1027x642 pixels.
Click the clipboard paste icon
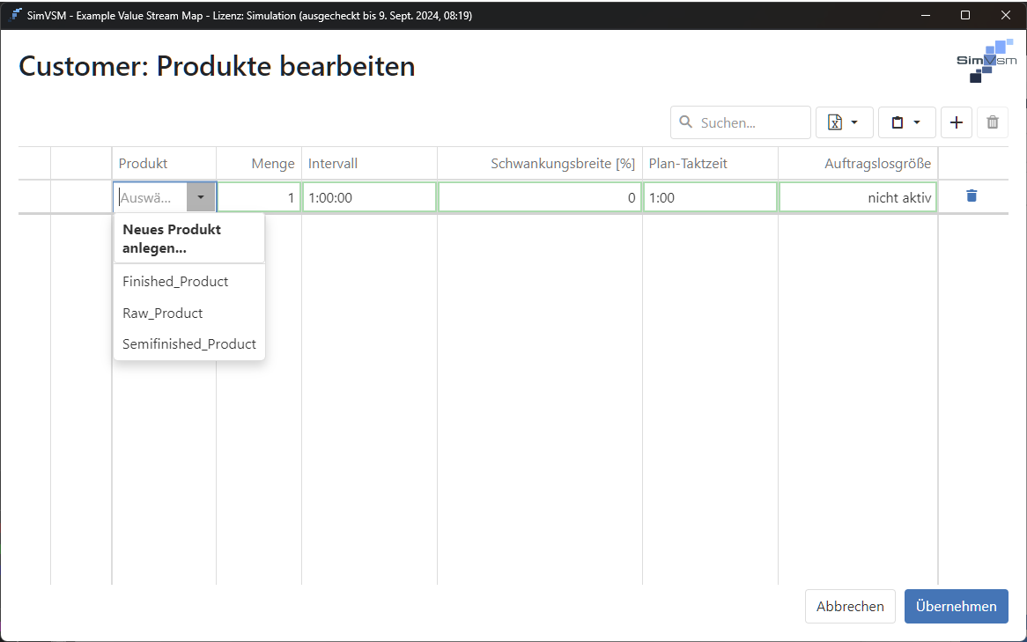tap(898, 122)
